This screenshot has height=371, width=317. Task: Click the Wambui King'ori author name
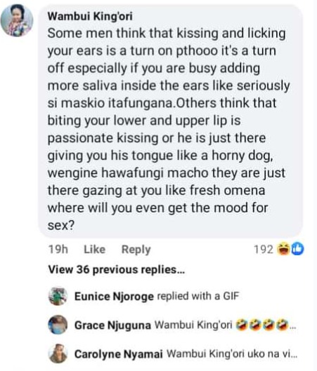(90, 16)
